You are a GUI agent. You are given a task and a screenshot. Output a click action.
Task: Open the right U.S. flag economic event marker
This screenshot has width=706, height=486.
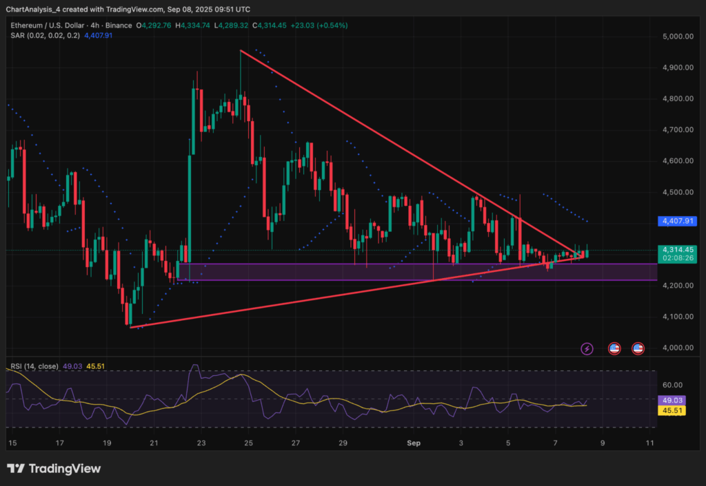click(x=638, y=348)
